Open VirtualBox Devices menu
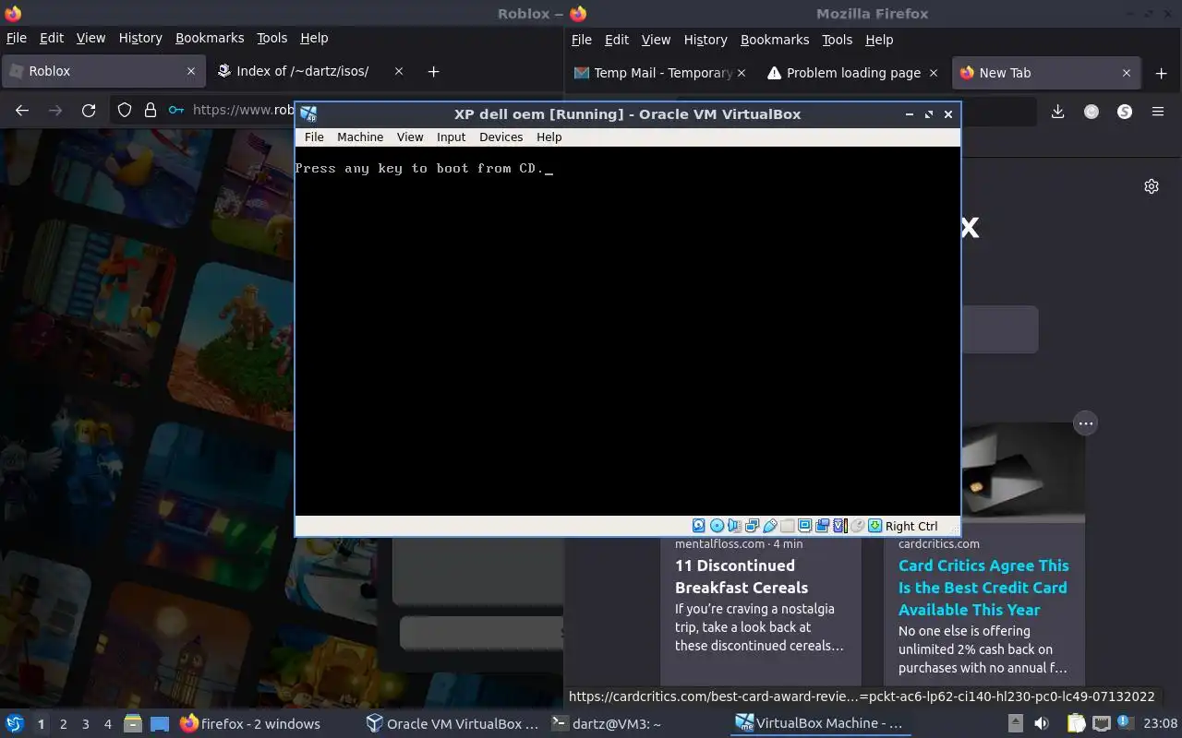Screen dimensions: 1182x738 click(501, 137)
